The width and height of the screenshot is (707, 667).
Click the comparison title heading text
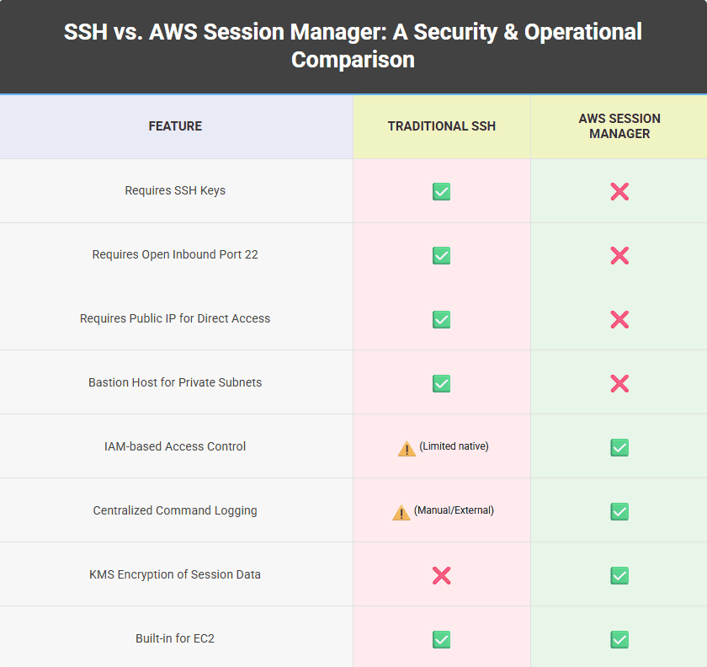pos(353,45)
